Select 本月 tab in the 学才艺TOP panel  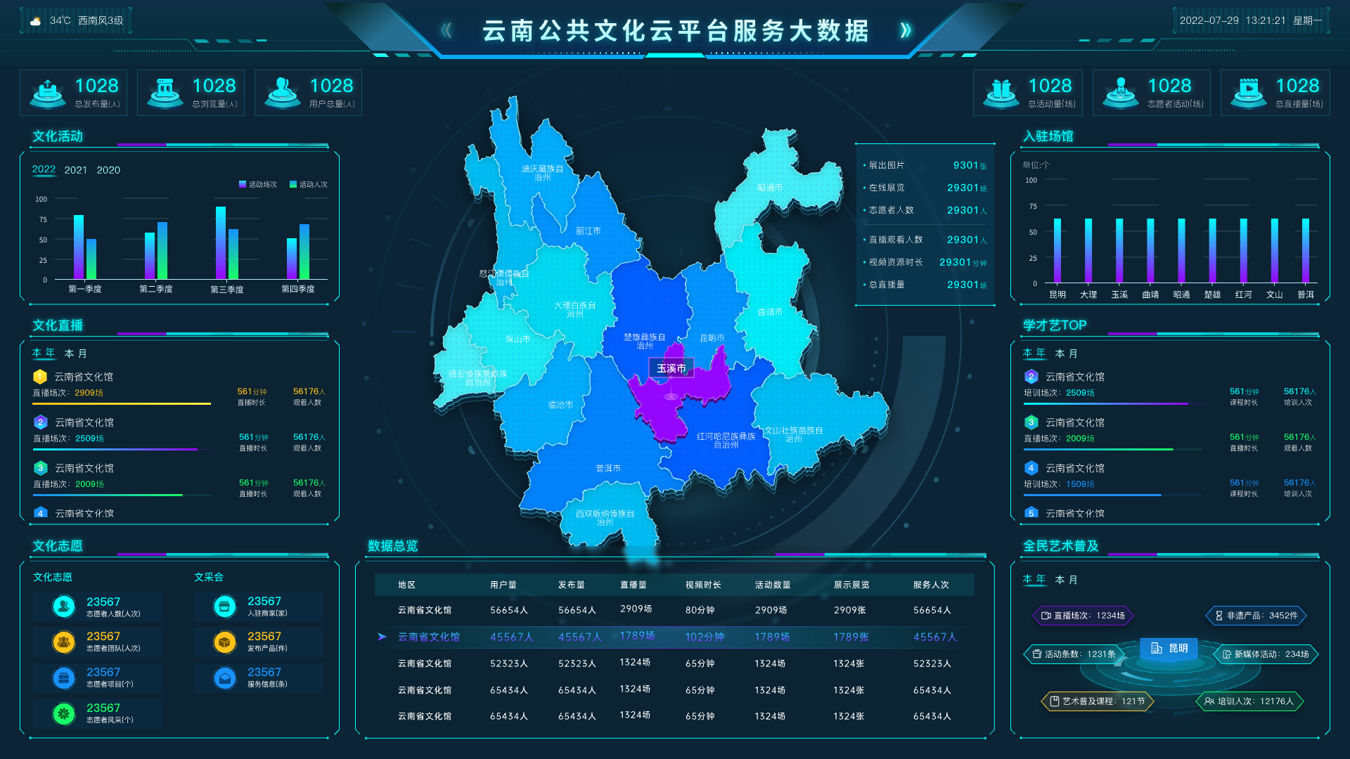click(x=1066, y=353)
